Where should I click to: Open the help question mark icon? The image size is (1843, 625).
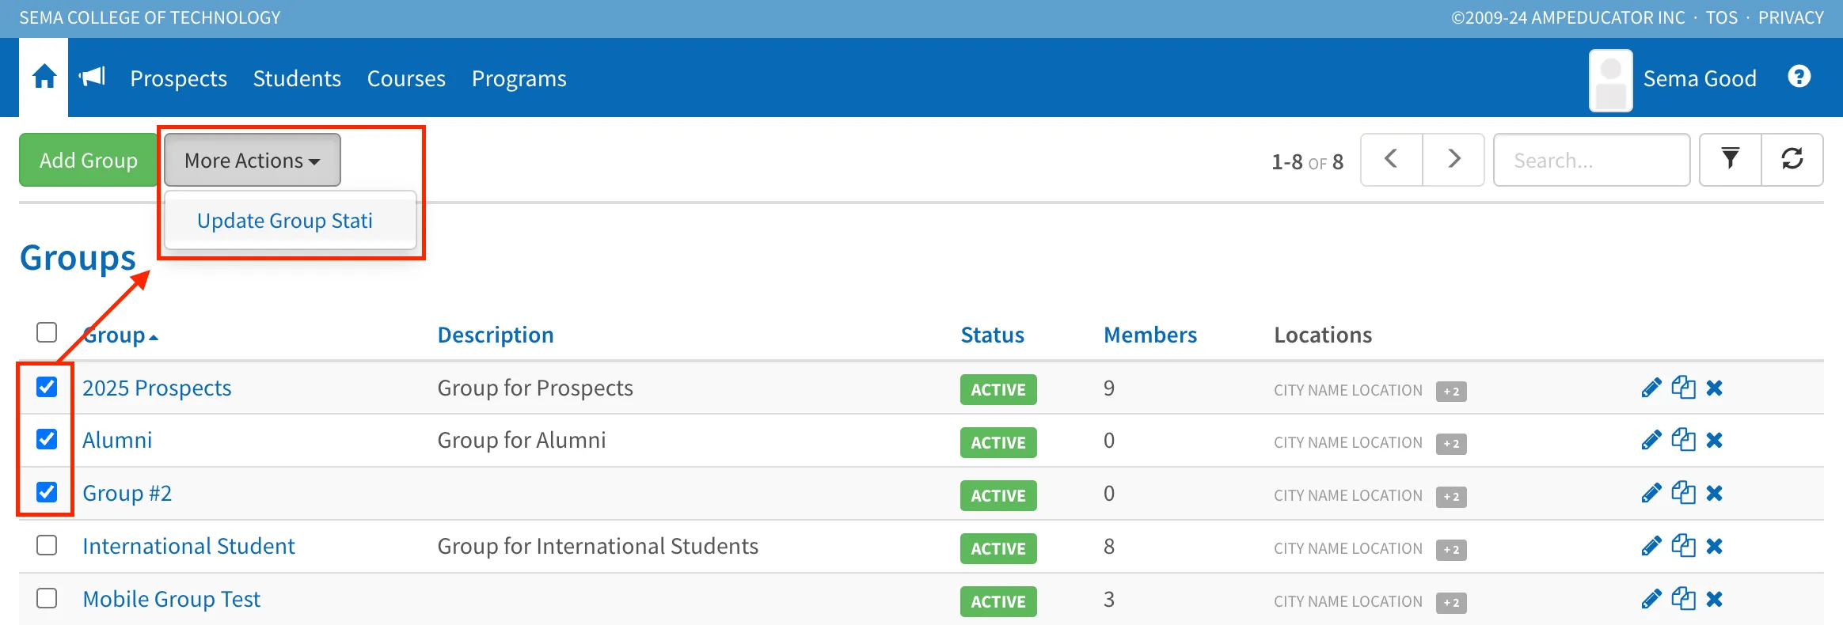point(1799,77)
